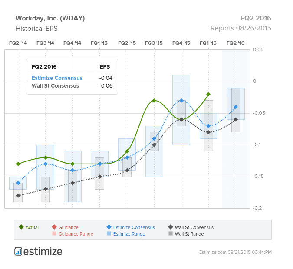Click the 0.05 y-axis label

pyautogui.click(x=258, y=50)
